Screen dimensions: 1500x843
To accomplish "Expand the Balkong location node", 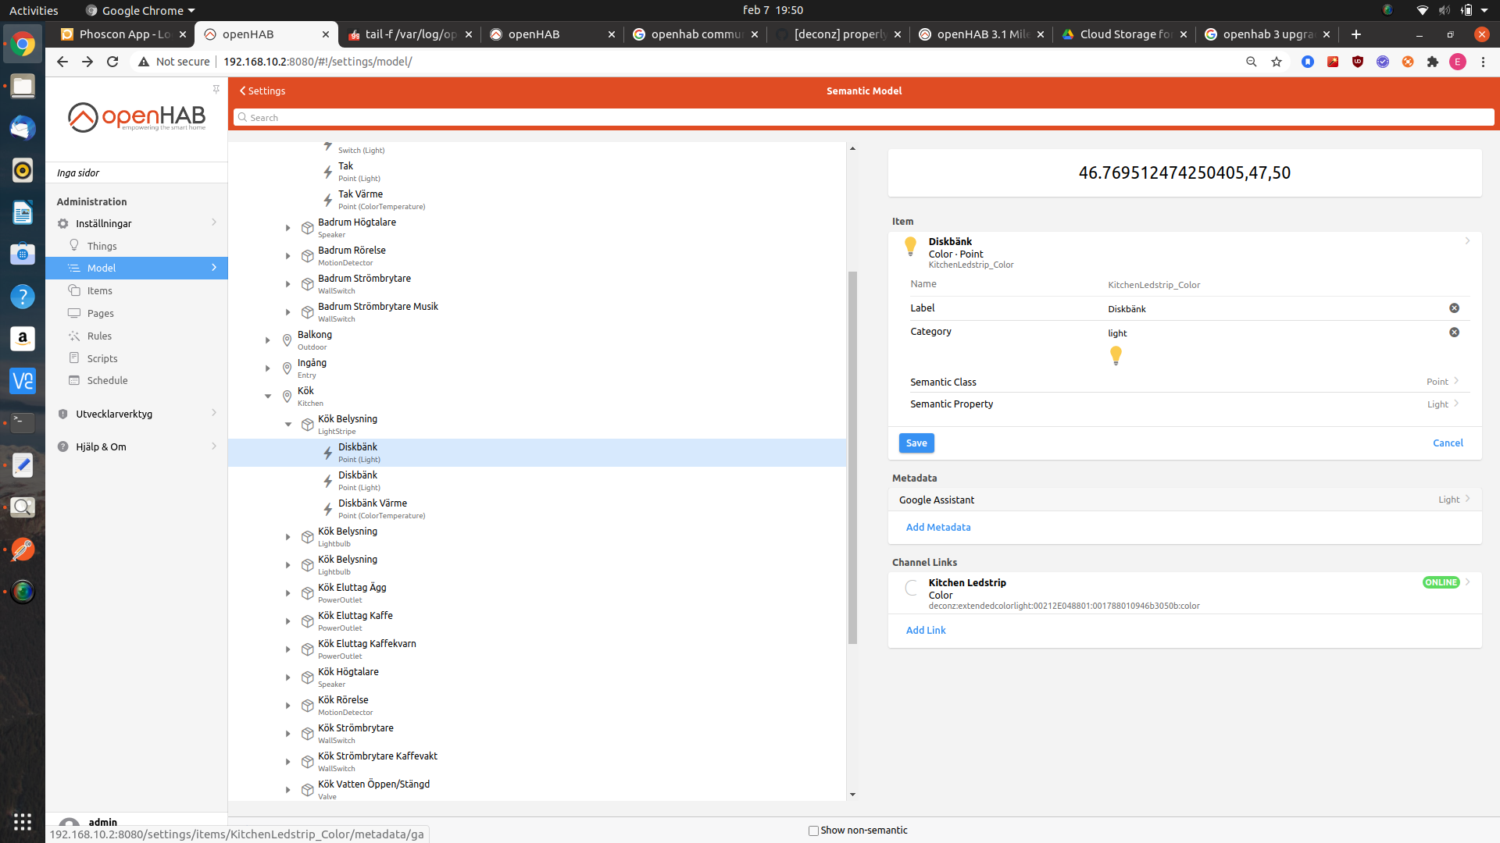I will tap(267, 340).
